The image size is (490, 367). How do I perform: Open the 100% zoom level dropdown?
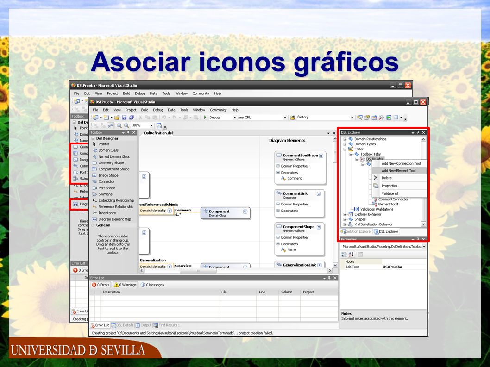151,125
